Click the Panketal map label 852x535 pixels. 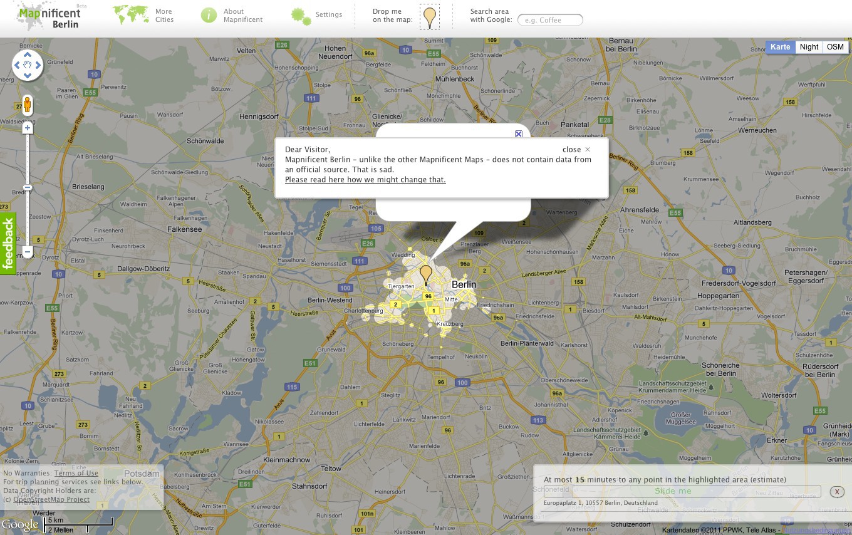(x=575, y=125)
